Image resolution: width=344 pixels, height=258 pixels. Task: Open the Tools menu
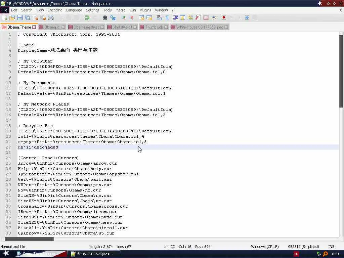107,10
